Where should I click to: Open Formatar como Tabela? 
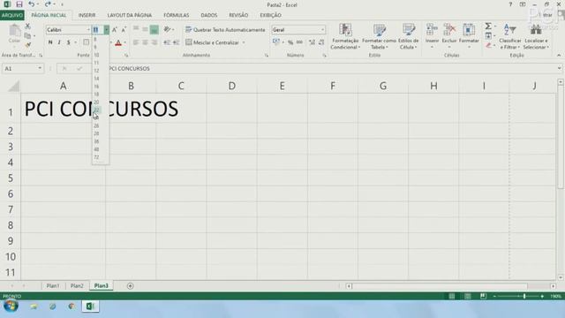[379, 36]
